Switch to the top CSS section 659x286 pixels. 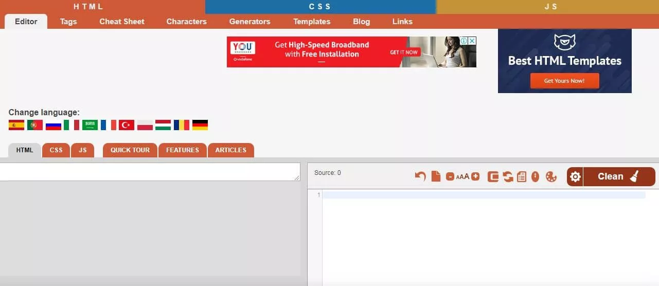320,7
